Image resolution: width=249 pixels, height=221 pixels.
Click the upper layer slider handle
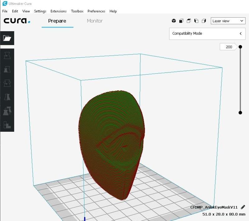pyautogui.click(x=240, y=47)
